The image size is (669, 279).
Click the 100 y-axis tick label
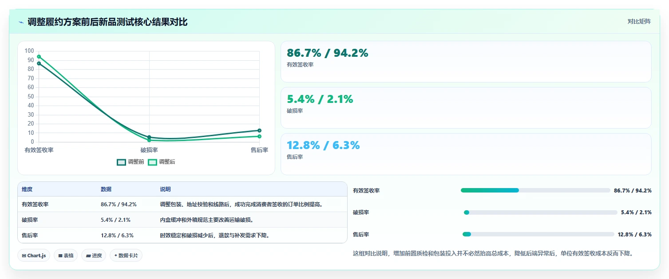click(29, 51)
